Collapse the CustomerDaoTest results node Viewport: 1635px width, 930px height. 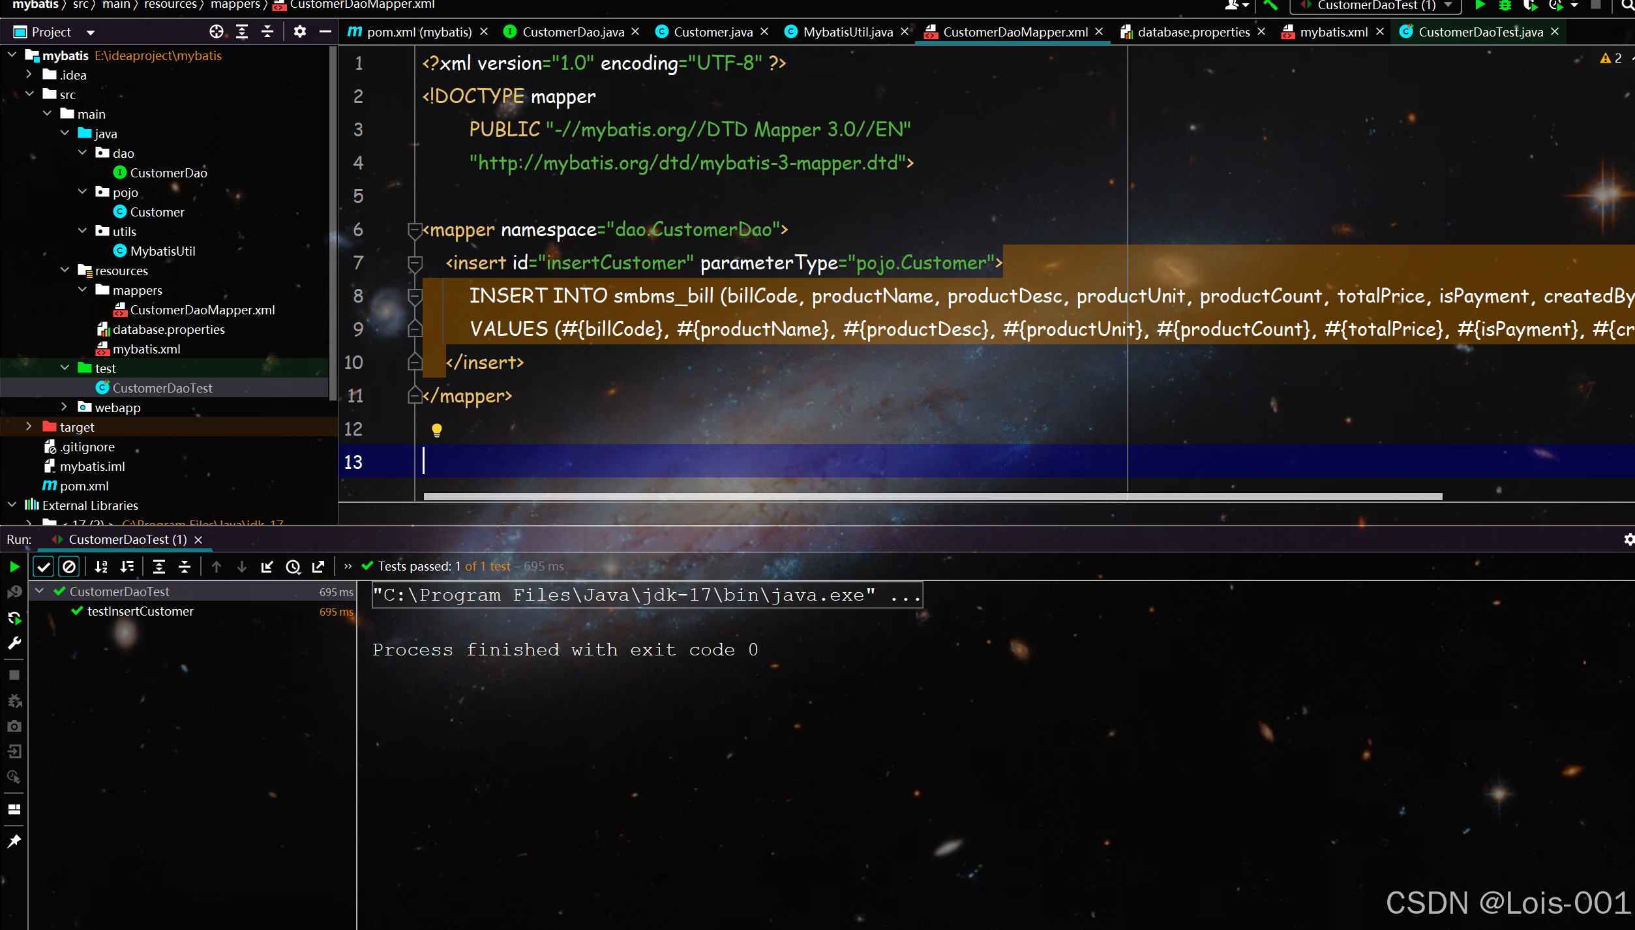click(39, 591)
